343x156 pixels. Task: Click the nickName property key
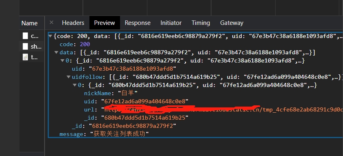click(x=98, y=94)
